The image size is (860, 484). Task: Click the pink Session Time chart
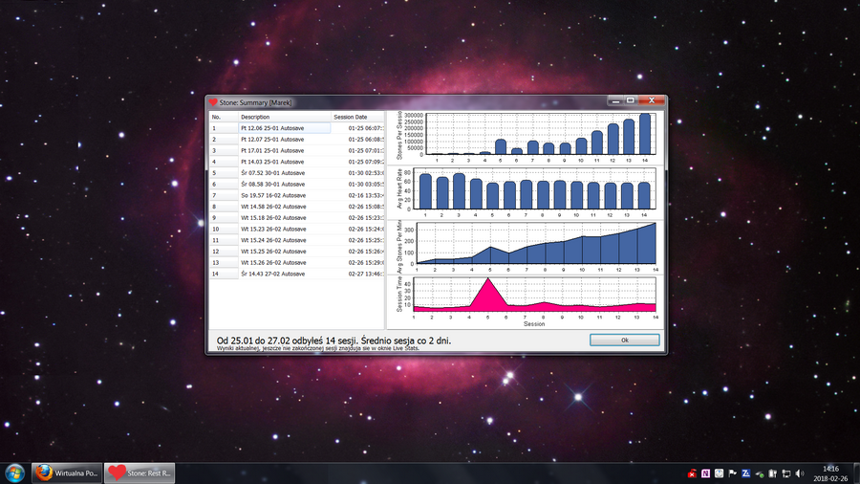click(x=535, y=297)
